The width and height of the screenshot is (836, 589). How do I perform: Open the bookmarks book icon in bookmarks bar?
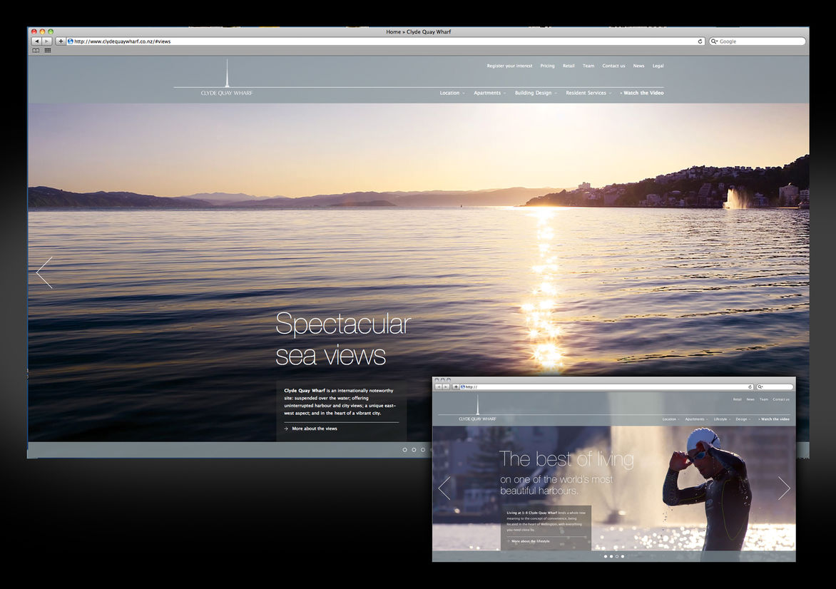click(x=36, y=51)
